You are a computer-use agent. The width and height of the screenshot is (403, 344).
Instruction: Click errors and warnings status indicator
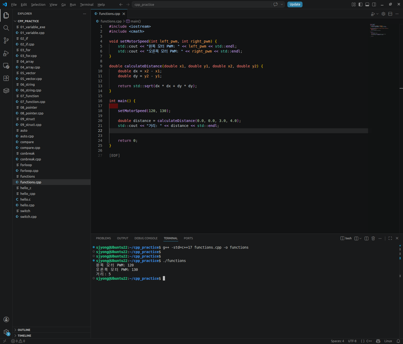point(18,341)
